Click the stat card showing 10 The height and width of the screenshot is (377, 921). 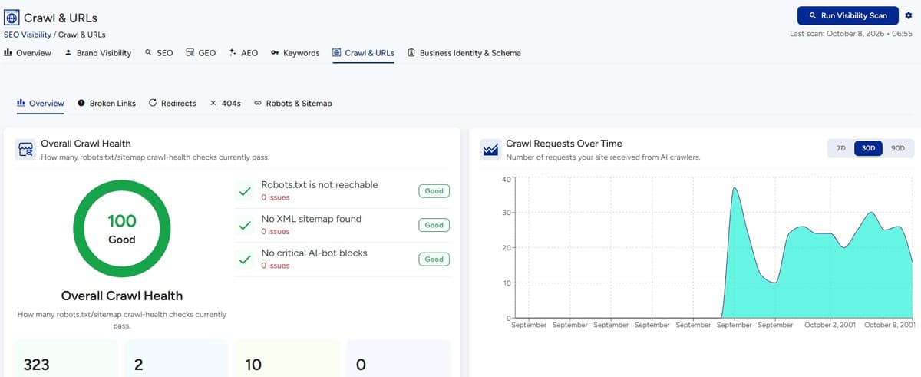[286, 358]
